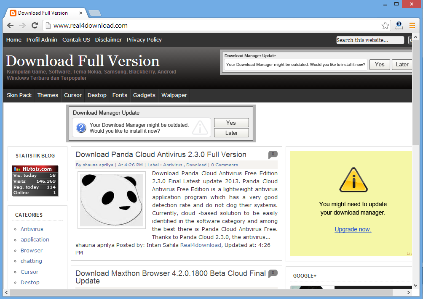Viewport: 423px width, 299px height.
Task: Maximize the browser window
Action: pos(396,4)
